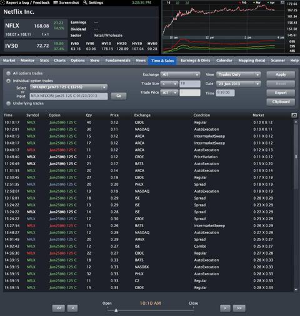
Task: Select the 12:51:35 PHLX Spread row
Action: pyautogui.click(x=148, y=185)
